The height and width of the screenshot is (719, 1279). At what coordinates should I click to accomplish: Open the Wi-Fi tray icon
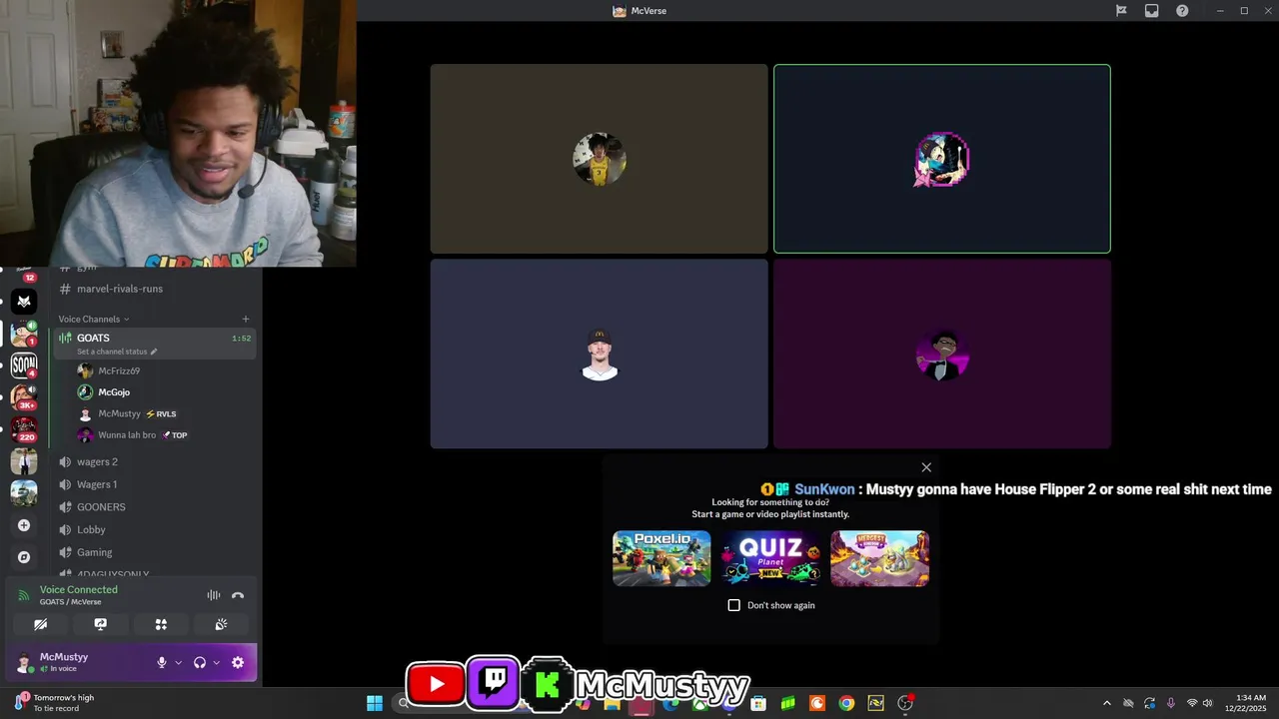click(1191, 703)
